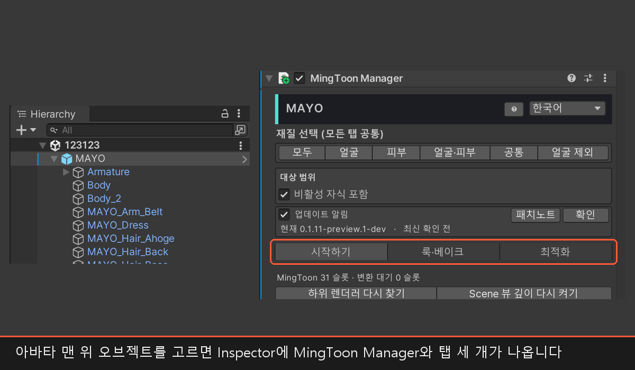
Task: Click the Body_2 cube icon
Action: pos(78,199)
